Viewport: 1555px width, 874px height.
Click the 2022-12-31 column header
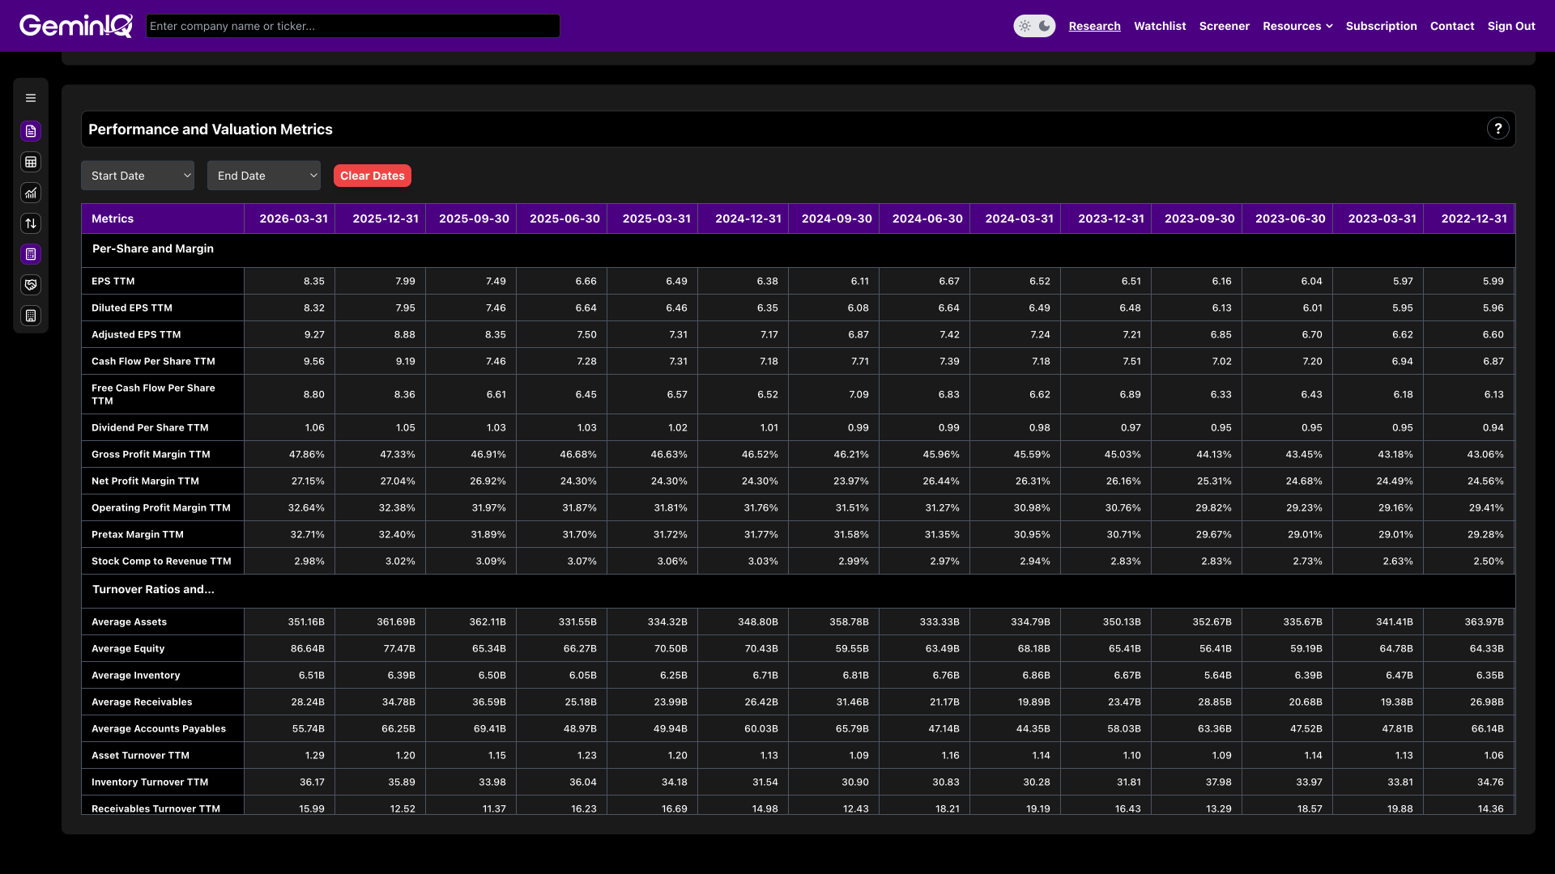(x=1470, y=218)
